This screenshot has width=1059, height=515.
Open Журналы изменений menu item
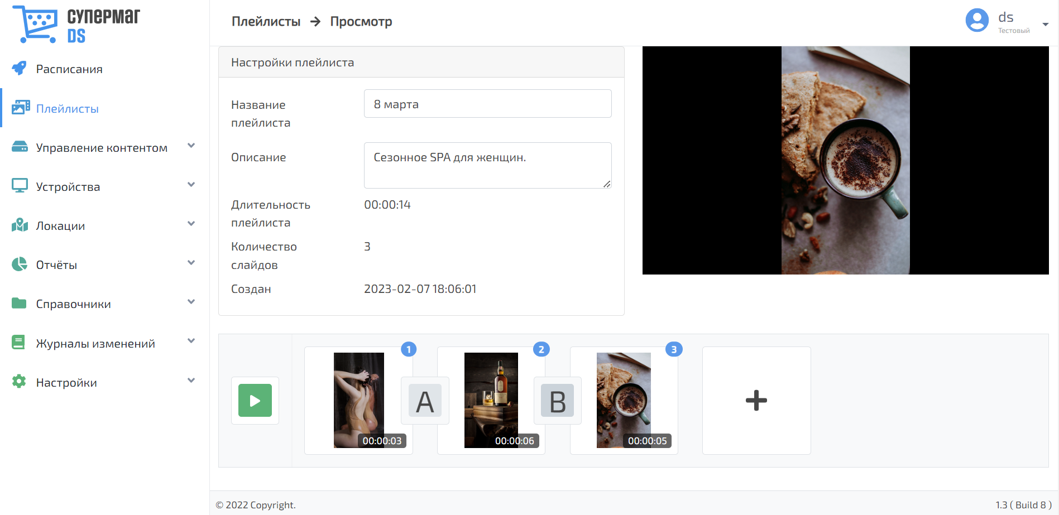pyautogui.click(x=95, y=344)
